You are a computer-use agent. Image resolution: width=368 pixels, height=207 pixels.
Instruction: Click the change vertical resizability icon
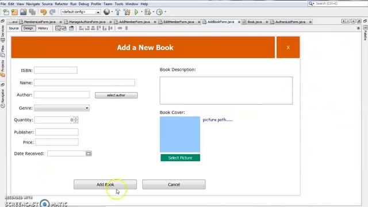click(126, 28)
